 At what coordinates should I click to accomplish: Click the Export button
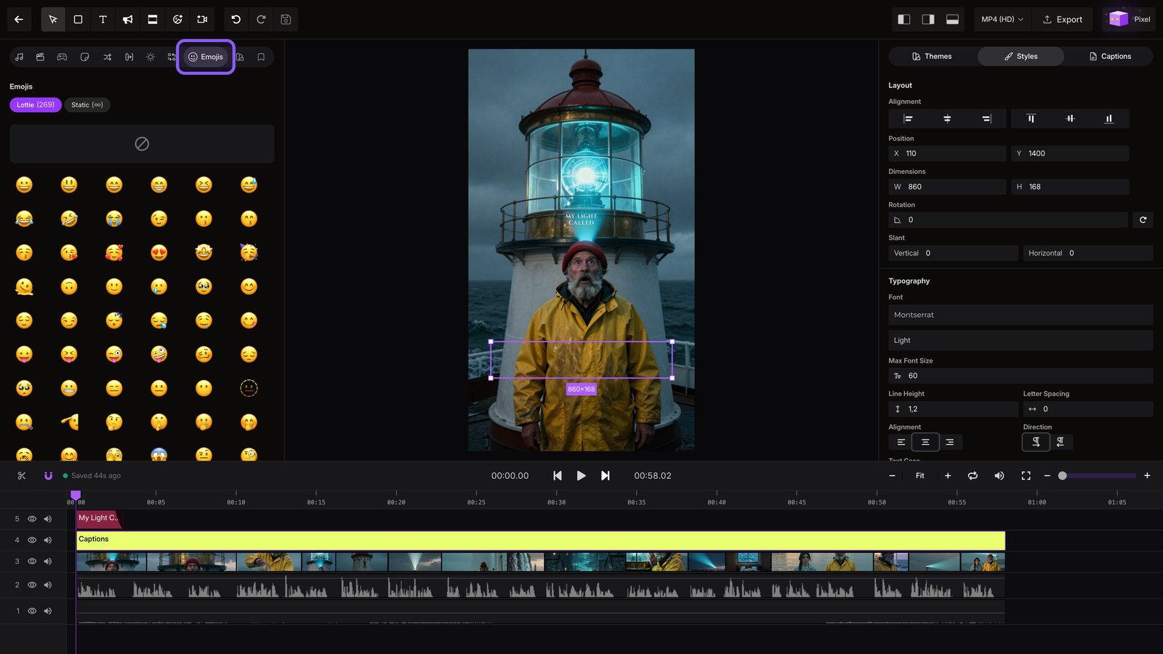pos(1063,20)
